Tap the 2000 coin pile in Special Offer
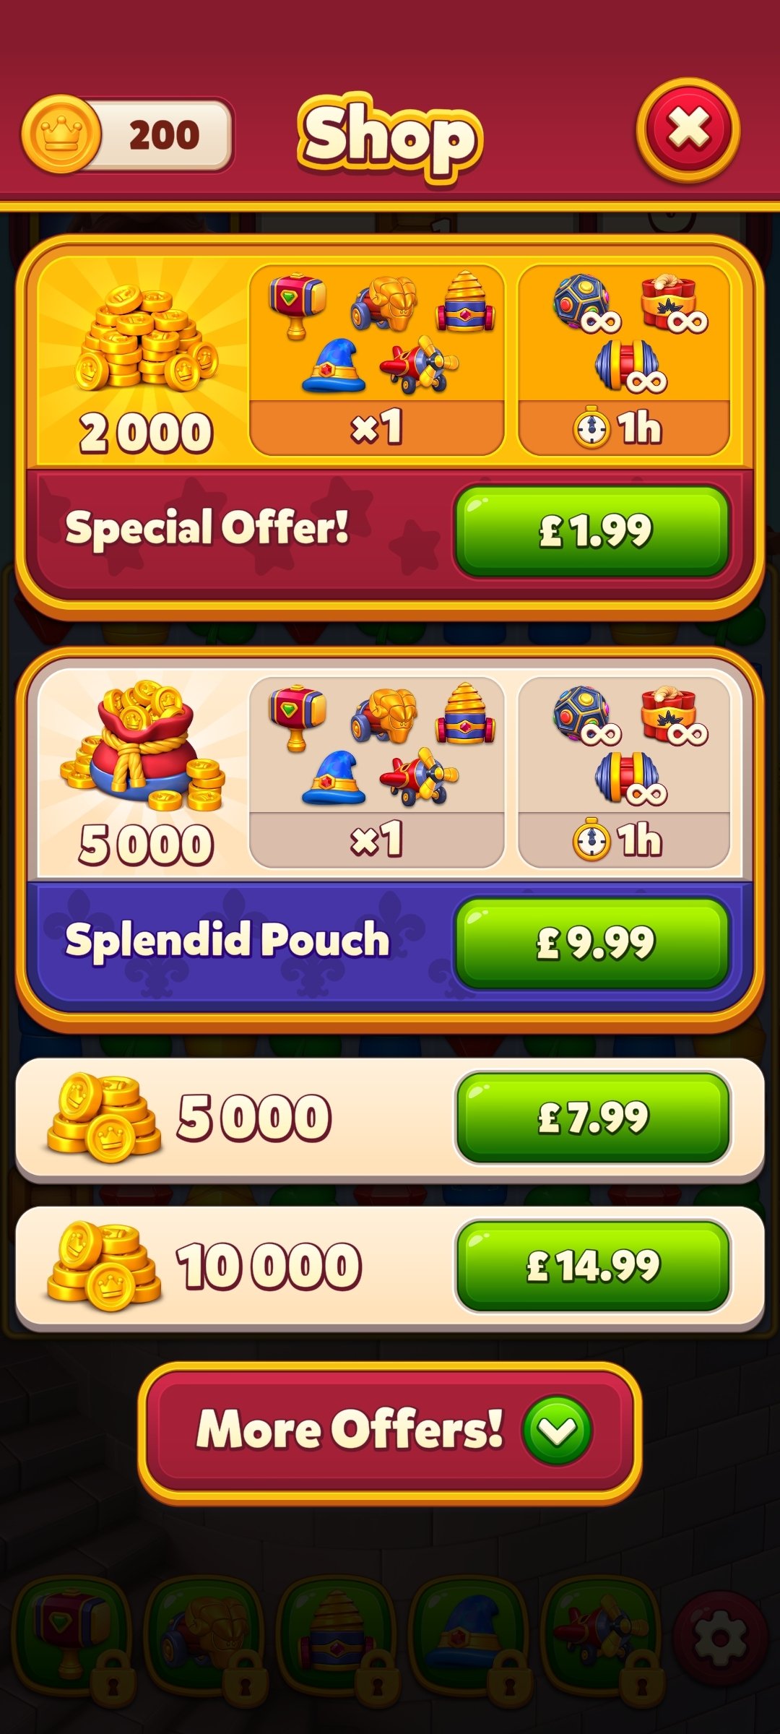 click(146, 338)
